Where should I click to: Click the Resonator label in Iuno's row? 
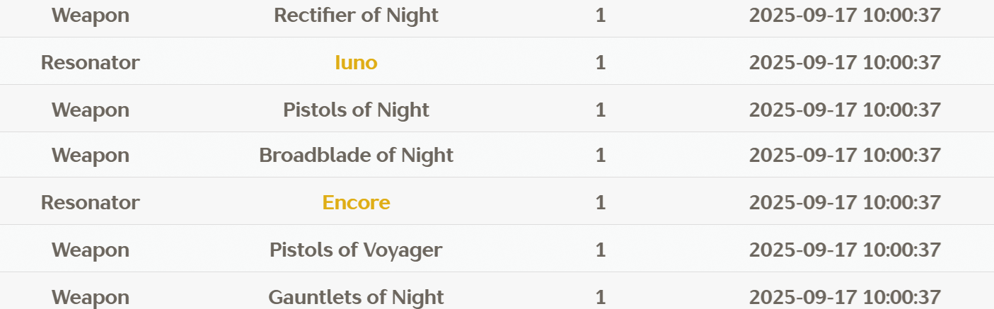coord(91,62)
